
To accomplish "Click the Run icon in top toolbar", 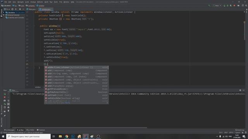I will (x=224, y=5).
